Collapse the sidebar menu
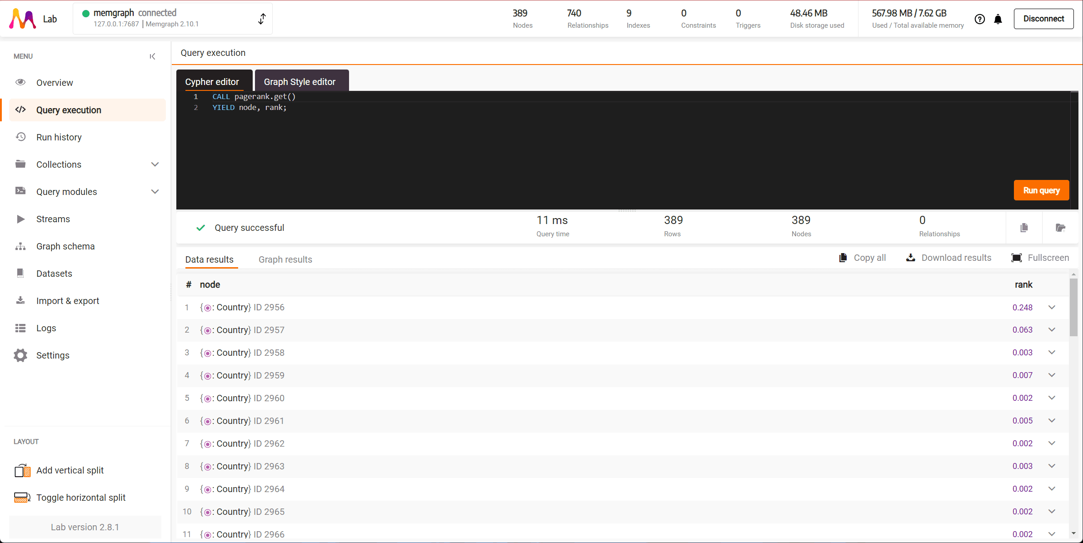Screen dimensions: 1083x543 click(152, 56)
